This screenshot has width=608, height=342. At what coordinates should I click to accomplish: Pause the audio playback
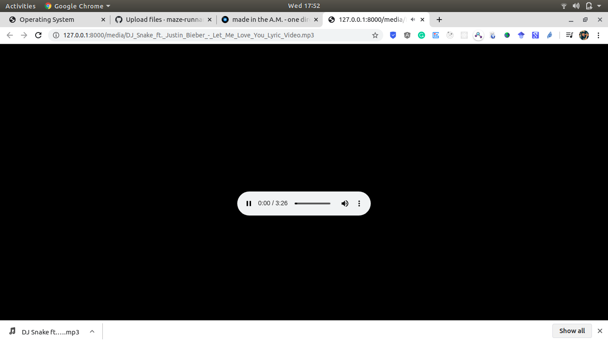249,204
